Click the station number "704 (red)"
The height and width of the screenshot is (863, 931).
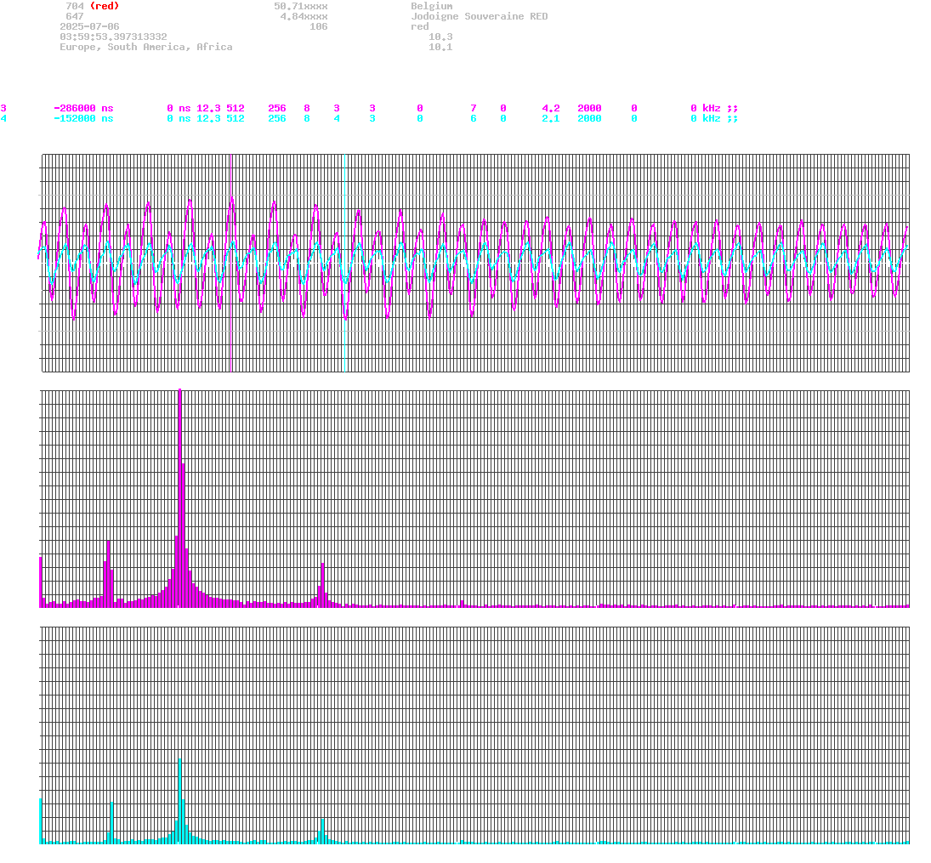pos(92,6)
